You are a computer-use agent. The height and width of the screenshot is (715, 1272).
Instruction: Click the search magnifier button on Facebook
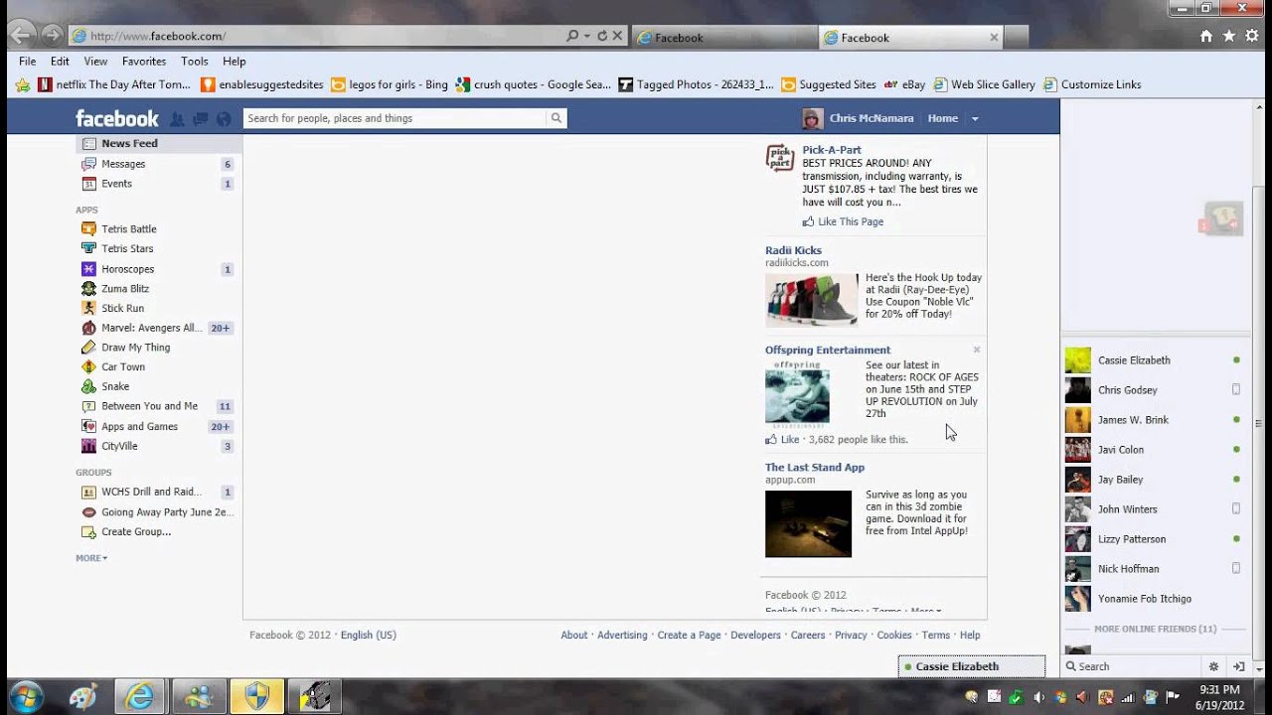556,118
